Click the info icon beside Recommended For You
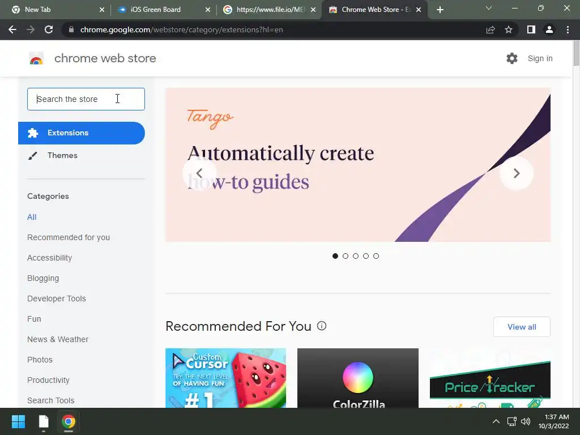580x435 pixels. [322, 326]
